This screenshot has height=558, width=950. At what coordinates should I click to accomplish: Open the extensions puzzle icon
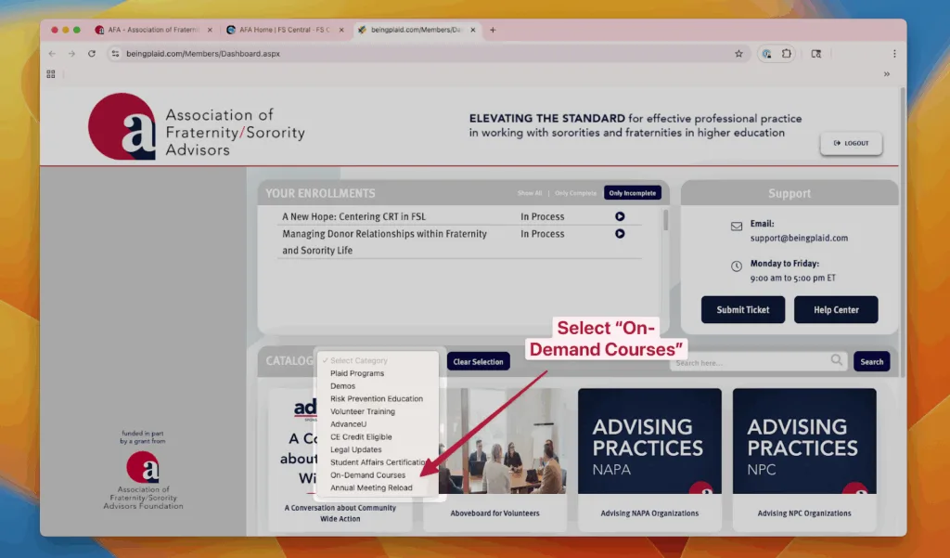pyautogui.click(x=787, y=53)
